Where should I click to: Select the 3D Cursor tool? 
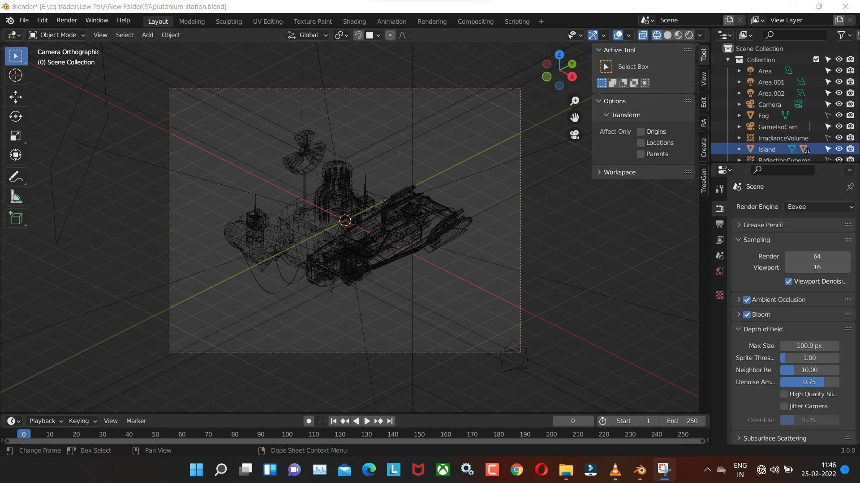tap(16, 75)
